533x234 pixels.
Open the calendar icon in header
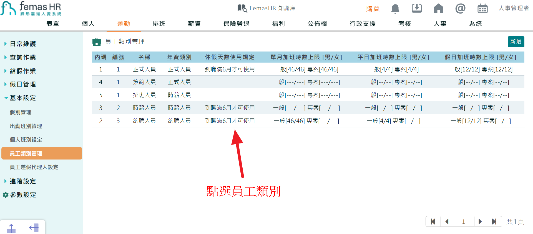coord(482,9)
